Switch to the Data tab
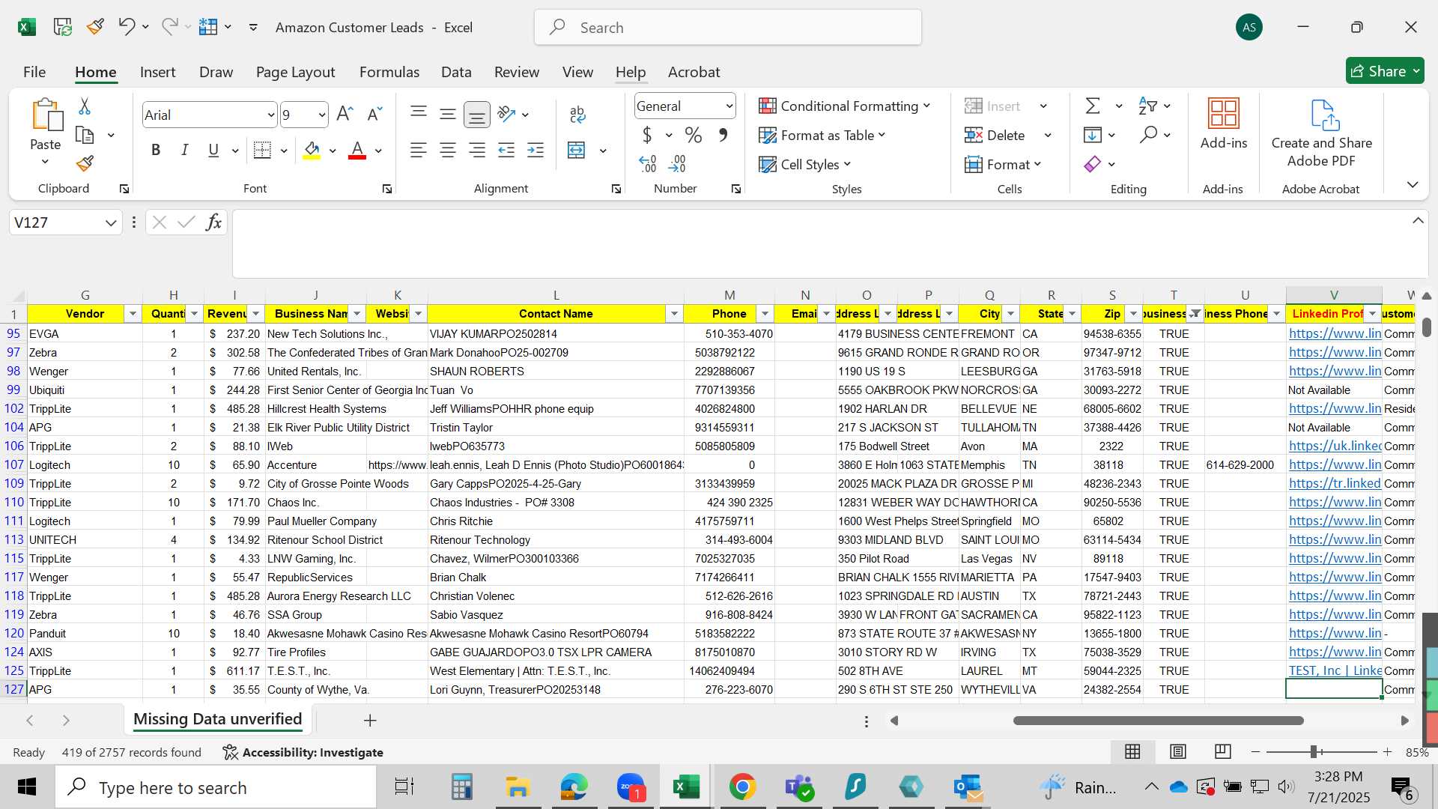The height and width of the screenshot is (809, 1438). (x=456, y=72)
